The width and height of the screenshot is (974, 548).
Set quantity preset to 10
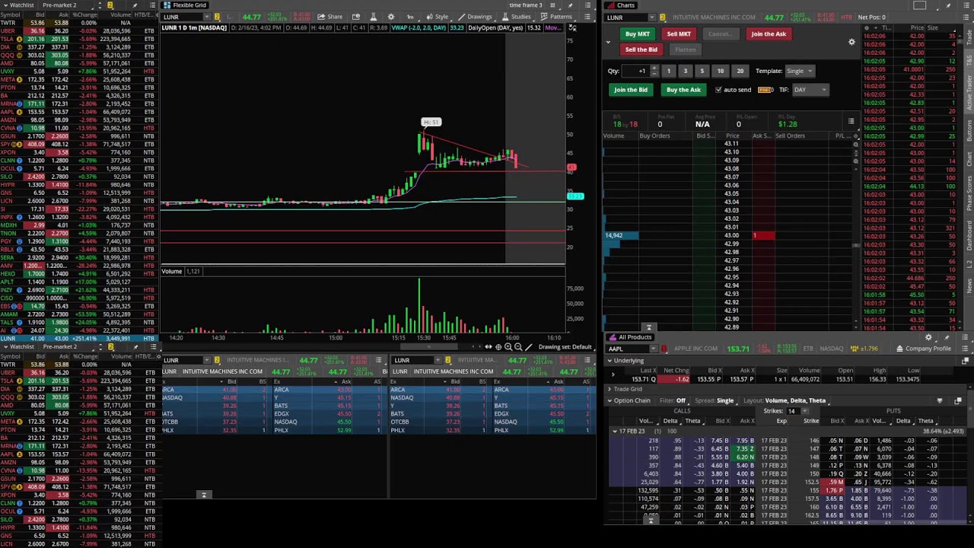(720, 71)
